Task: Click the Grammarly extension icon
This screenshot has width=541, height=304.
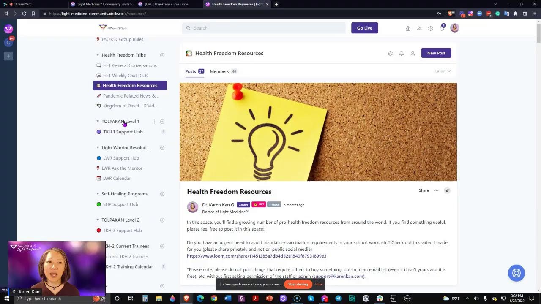Action: point(497,14)
